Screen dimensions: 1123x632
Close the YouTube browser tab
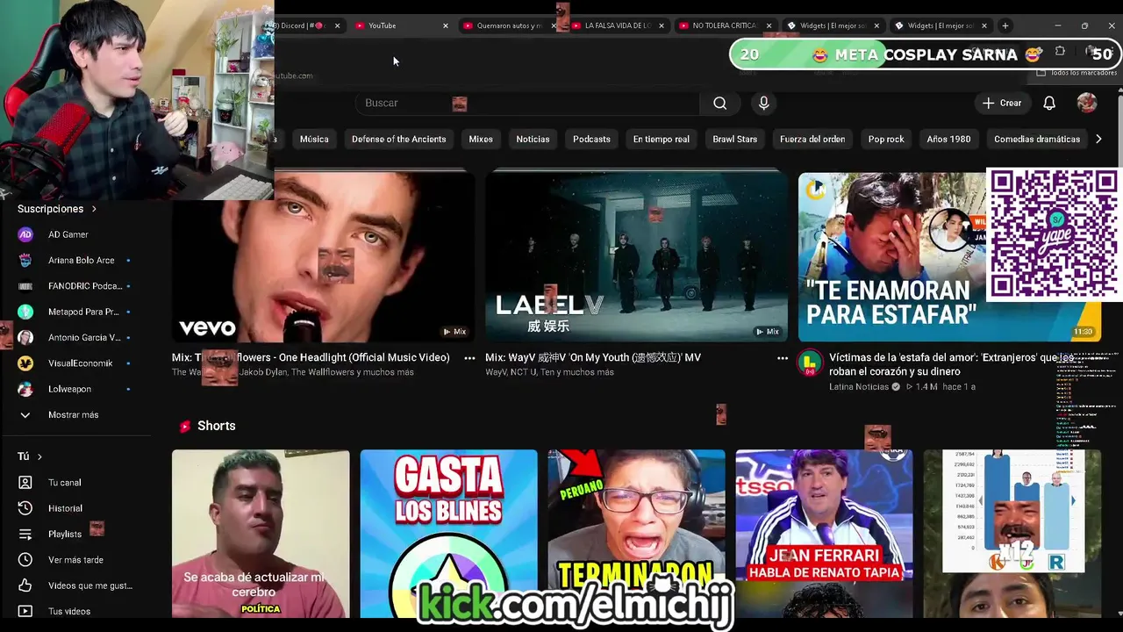pyautogui.click(x=445, y=25)
